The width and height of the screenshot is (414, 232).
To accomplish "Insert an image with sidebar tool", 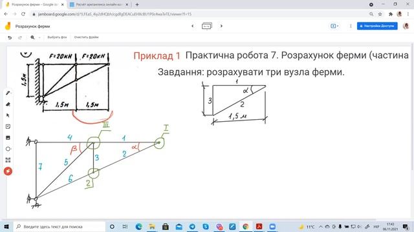I will [8, 137].
